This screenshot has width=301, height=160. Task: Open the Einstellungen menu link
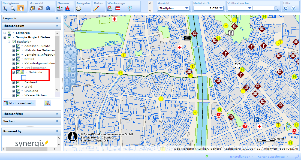(240, 157)
